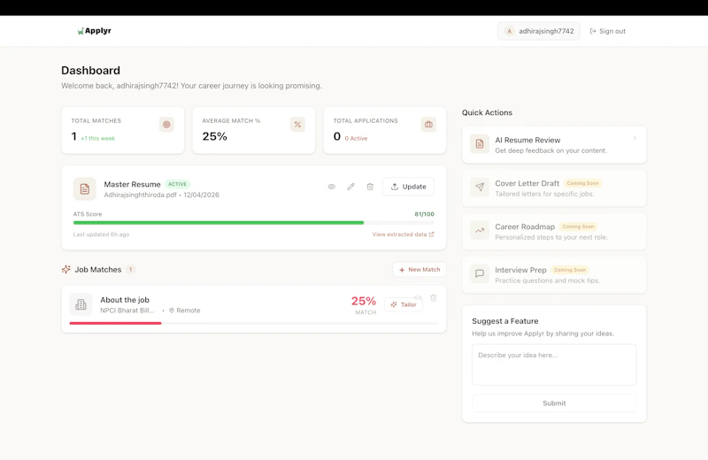View the Master Resume via eye icon
Viewport: 708px width, 460px height.
pyautogui.click(x=331, y=187)
